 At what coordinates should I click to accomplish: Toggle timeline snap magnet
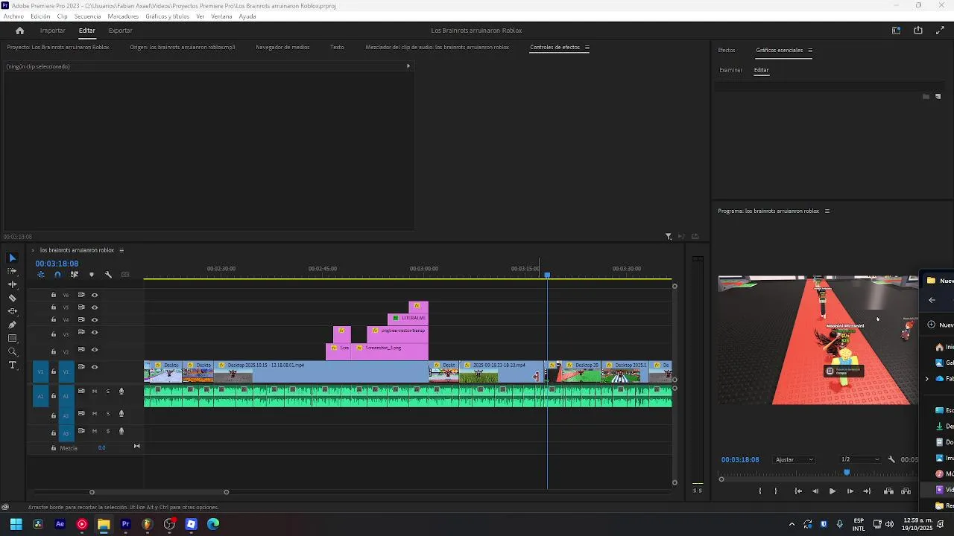click(57, 275)
